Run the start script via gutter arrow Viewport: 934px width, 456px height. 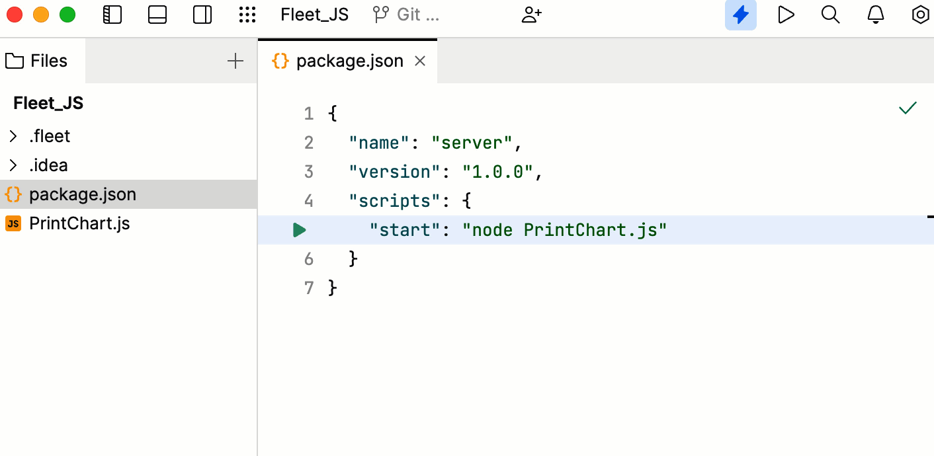click(299, 229)
